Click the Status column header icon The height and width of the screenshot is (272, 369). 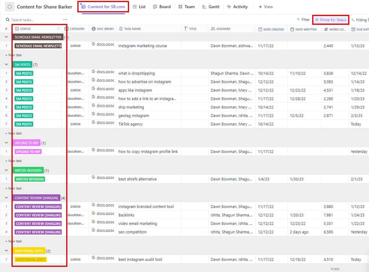[17, 29]
